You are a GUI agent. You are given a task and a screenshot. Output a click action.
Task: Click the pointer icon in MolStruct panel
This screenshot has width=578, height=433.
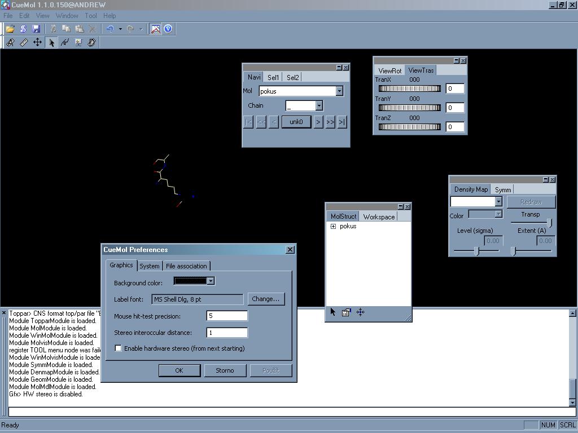tap(333, 312)
